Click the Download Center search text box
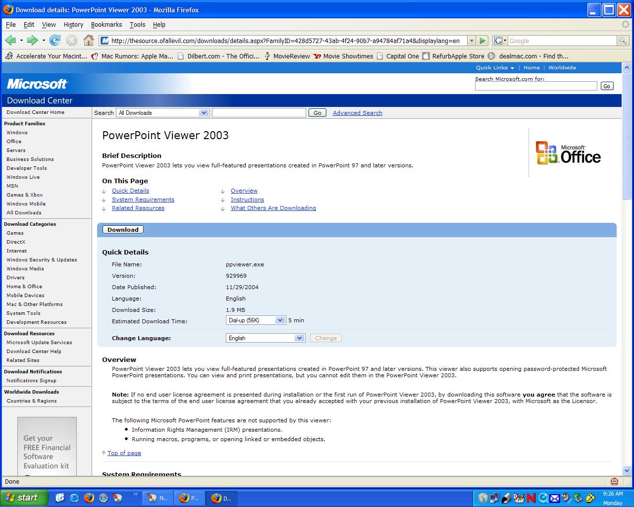Screen dimensions: 634x507 pyautogui.click(x=259, y=113)
